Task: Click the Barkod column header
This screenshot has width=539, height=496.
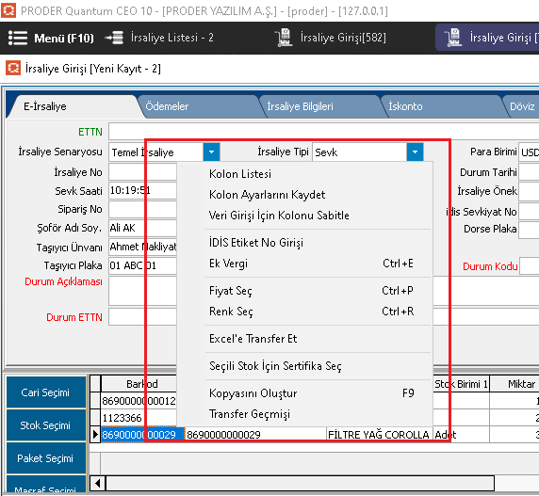Action: 139,384
